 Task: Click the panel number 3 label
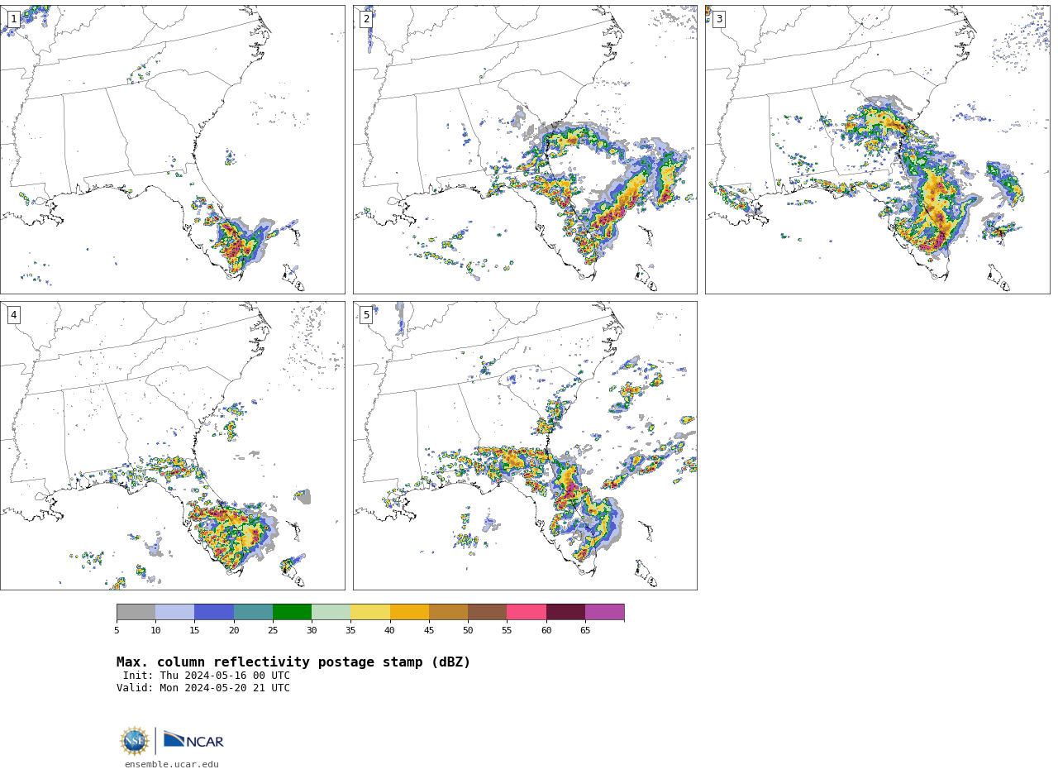click(x=718, y=19)
